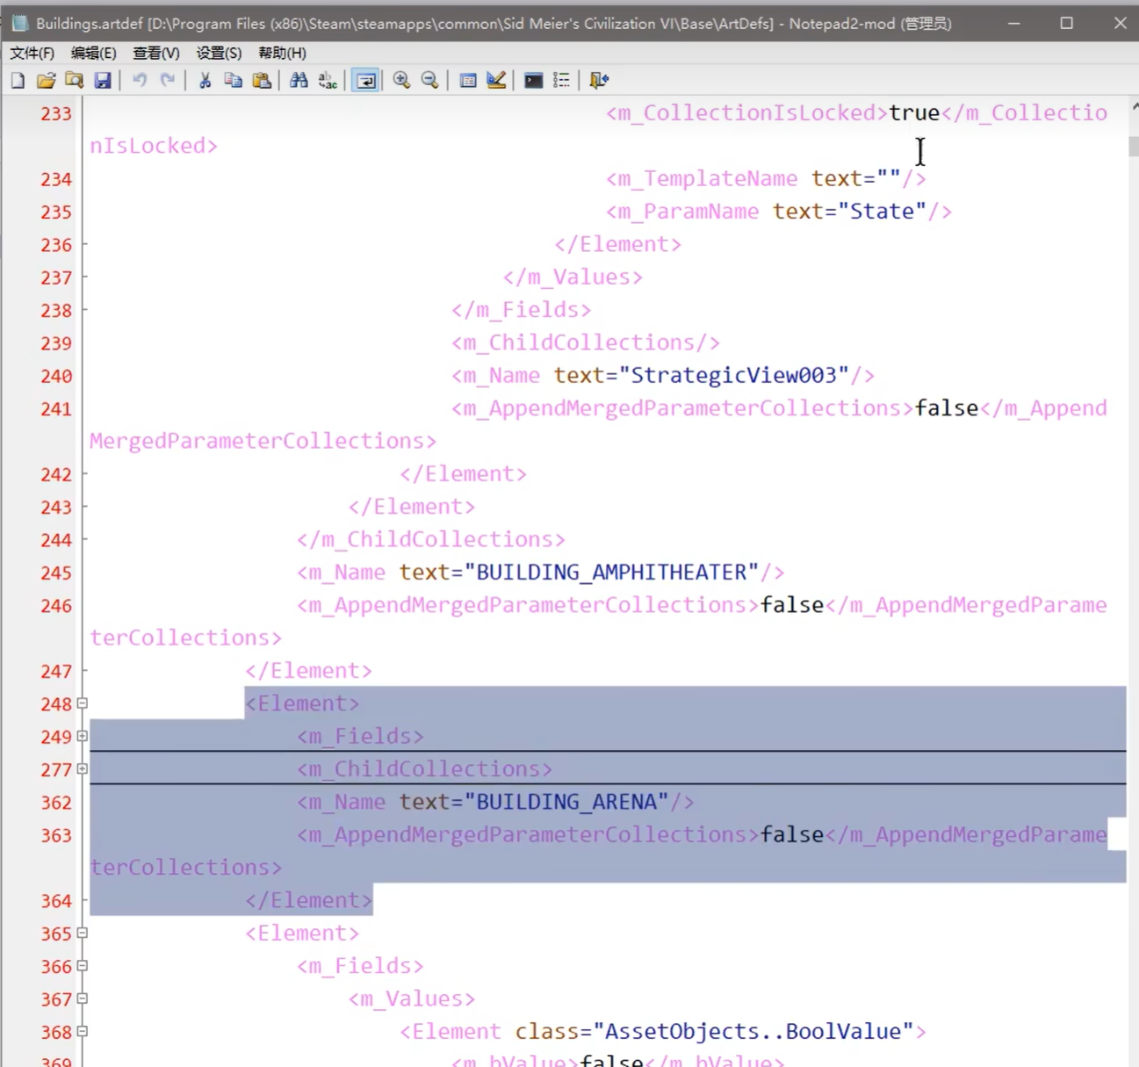Image resolution: width=1139 pixels, height=1067 pixels.
Task: Click the vertical scrollbar thumb
Action: 1134,146
